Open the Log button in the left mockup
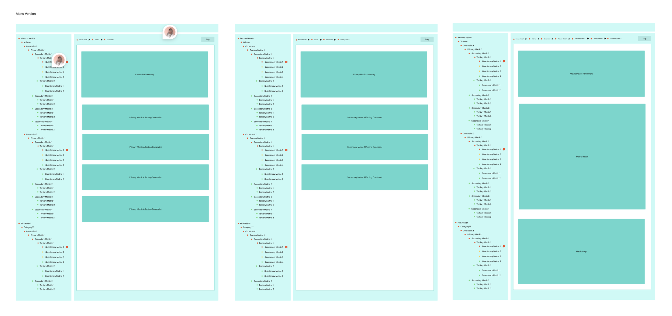The width and height of the screenshot is (672, 316). pyautogui.click(x=208, y=39)
